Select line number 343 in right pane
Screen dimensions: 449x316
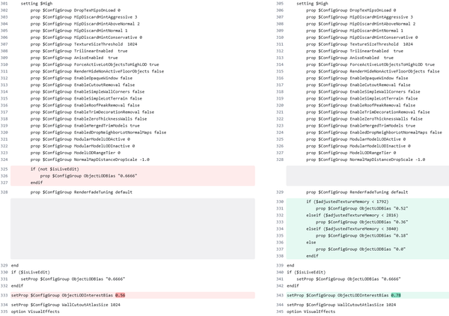tap(280, 296)
